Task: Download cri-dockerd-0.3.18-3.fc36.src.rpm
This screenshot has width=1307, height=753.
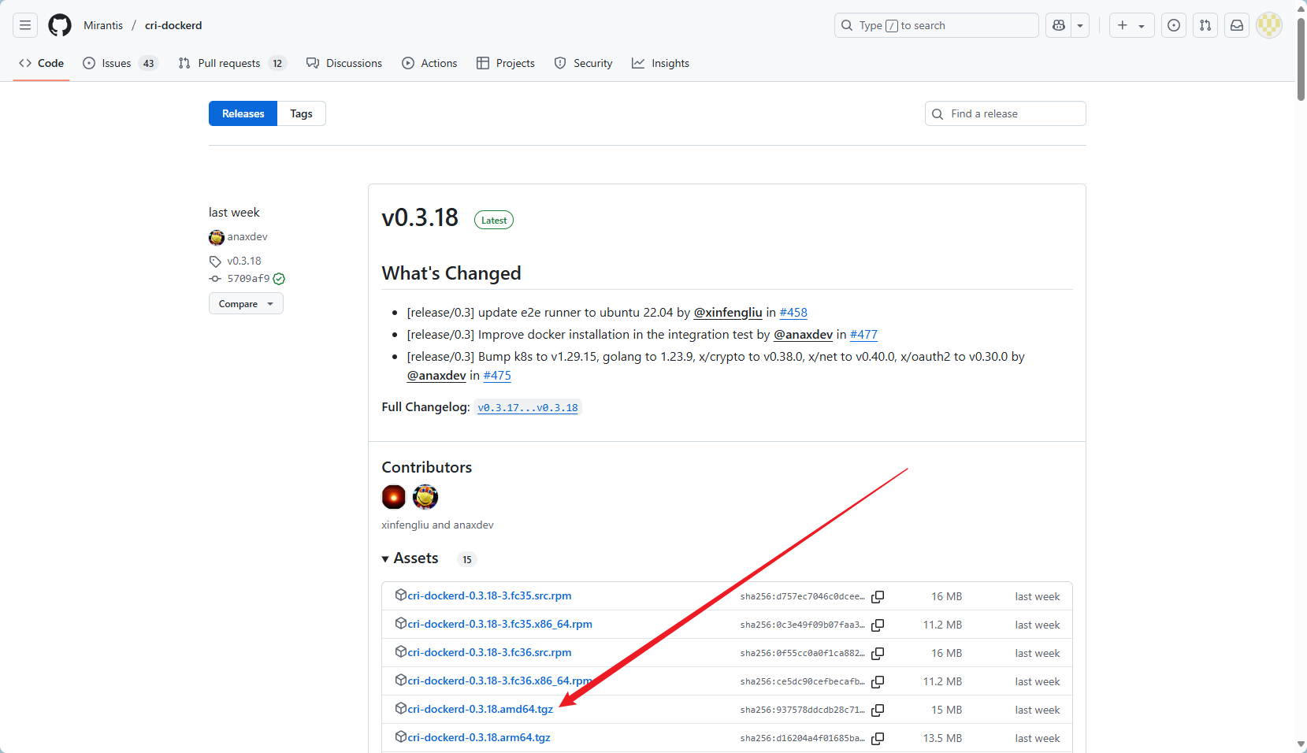Action: (489, 652)
